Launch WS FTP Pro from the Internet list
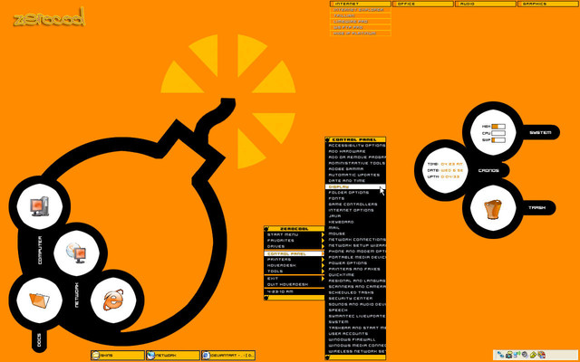The height and width of the screenshot is (362, 580). 361,28
